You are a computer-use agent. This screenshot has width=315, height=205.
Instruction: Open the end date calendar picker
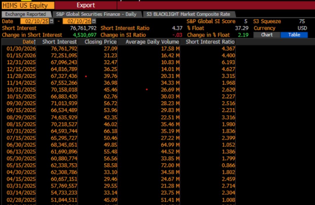[94, 21]
